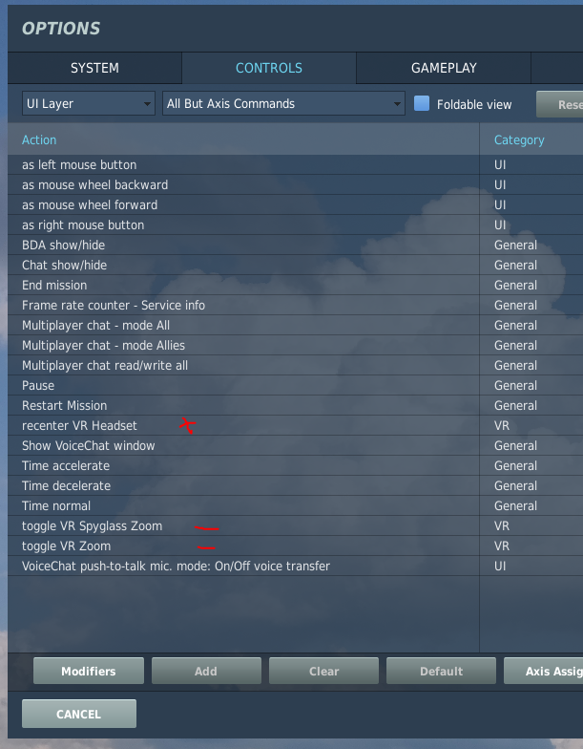Sort by the Action column header
Image resolution: width=583 pixels, height=749 pixels.
click(39, 139)
